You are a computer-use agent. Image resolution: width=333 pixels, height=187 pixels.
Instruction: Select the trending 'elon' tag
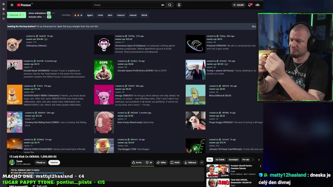tap(110, 15)
